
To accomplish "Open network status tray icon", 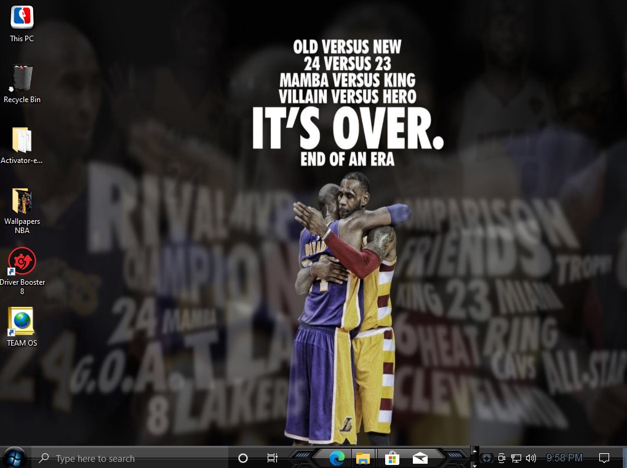I will pos(516,458).
